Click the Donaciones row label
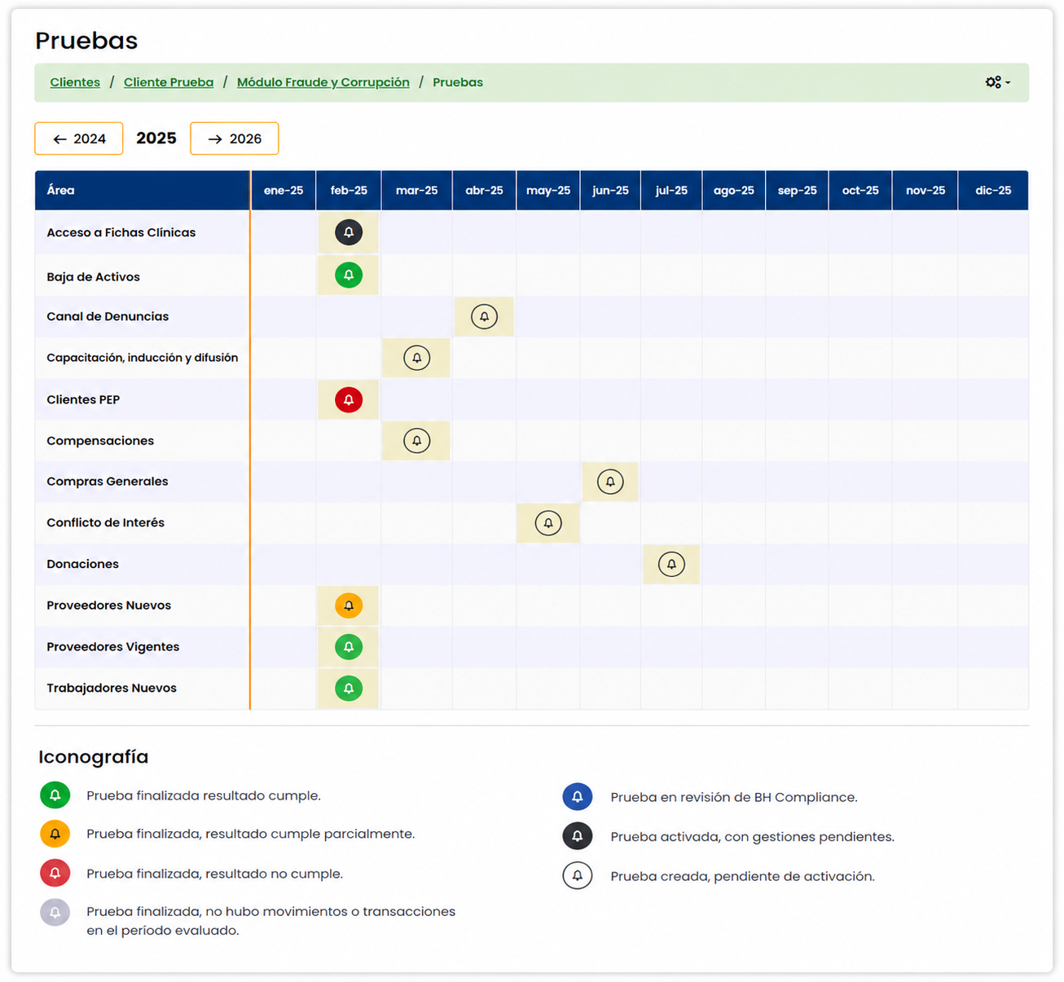1064x982 pixels. [x=82, y=564]
